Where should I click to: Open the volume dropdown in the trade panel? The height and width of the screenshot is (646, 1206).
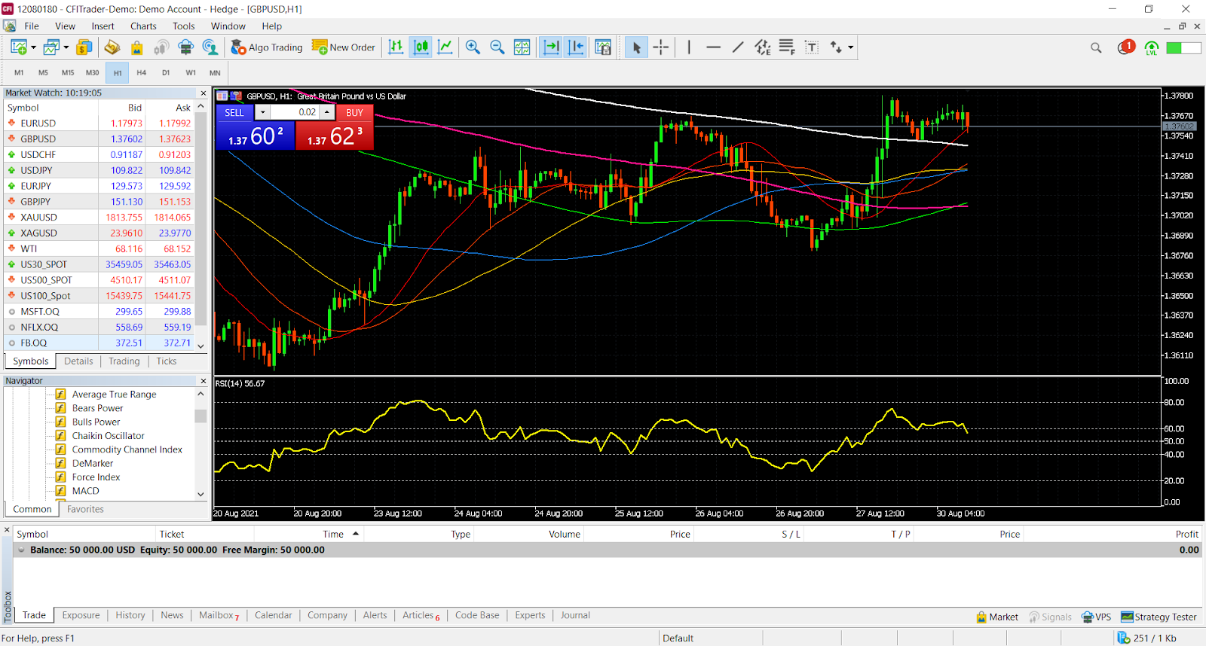pos(262,112)
